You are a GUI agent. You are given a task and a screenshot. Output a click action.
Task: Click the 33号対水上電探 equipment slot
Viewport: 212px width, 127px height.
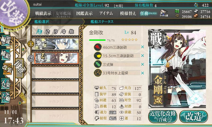(117, 73)
